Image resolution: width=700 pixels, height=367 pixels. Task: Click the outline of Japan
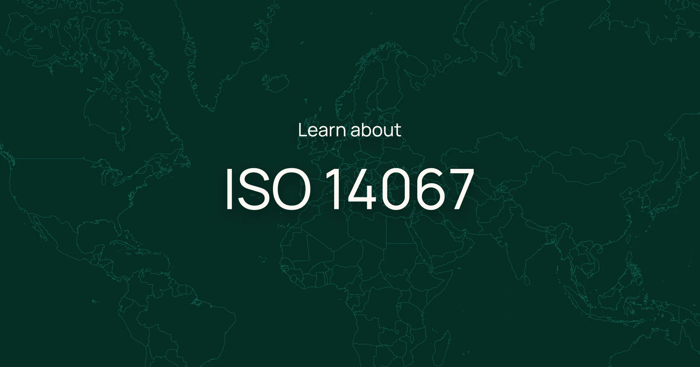pos(671,200)
